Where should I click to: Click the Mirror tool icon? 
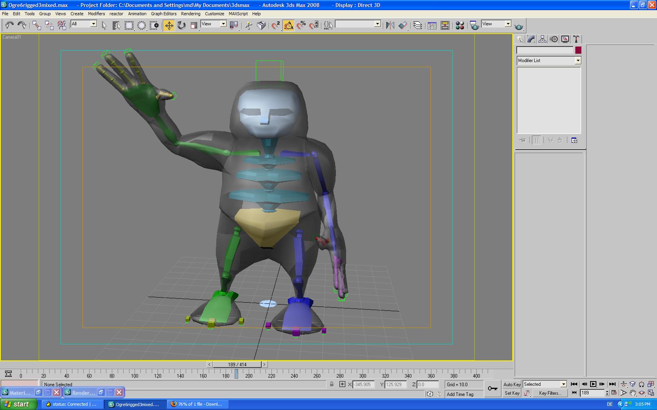pyautogui.click(x=390, y=25)
